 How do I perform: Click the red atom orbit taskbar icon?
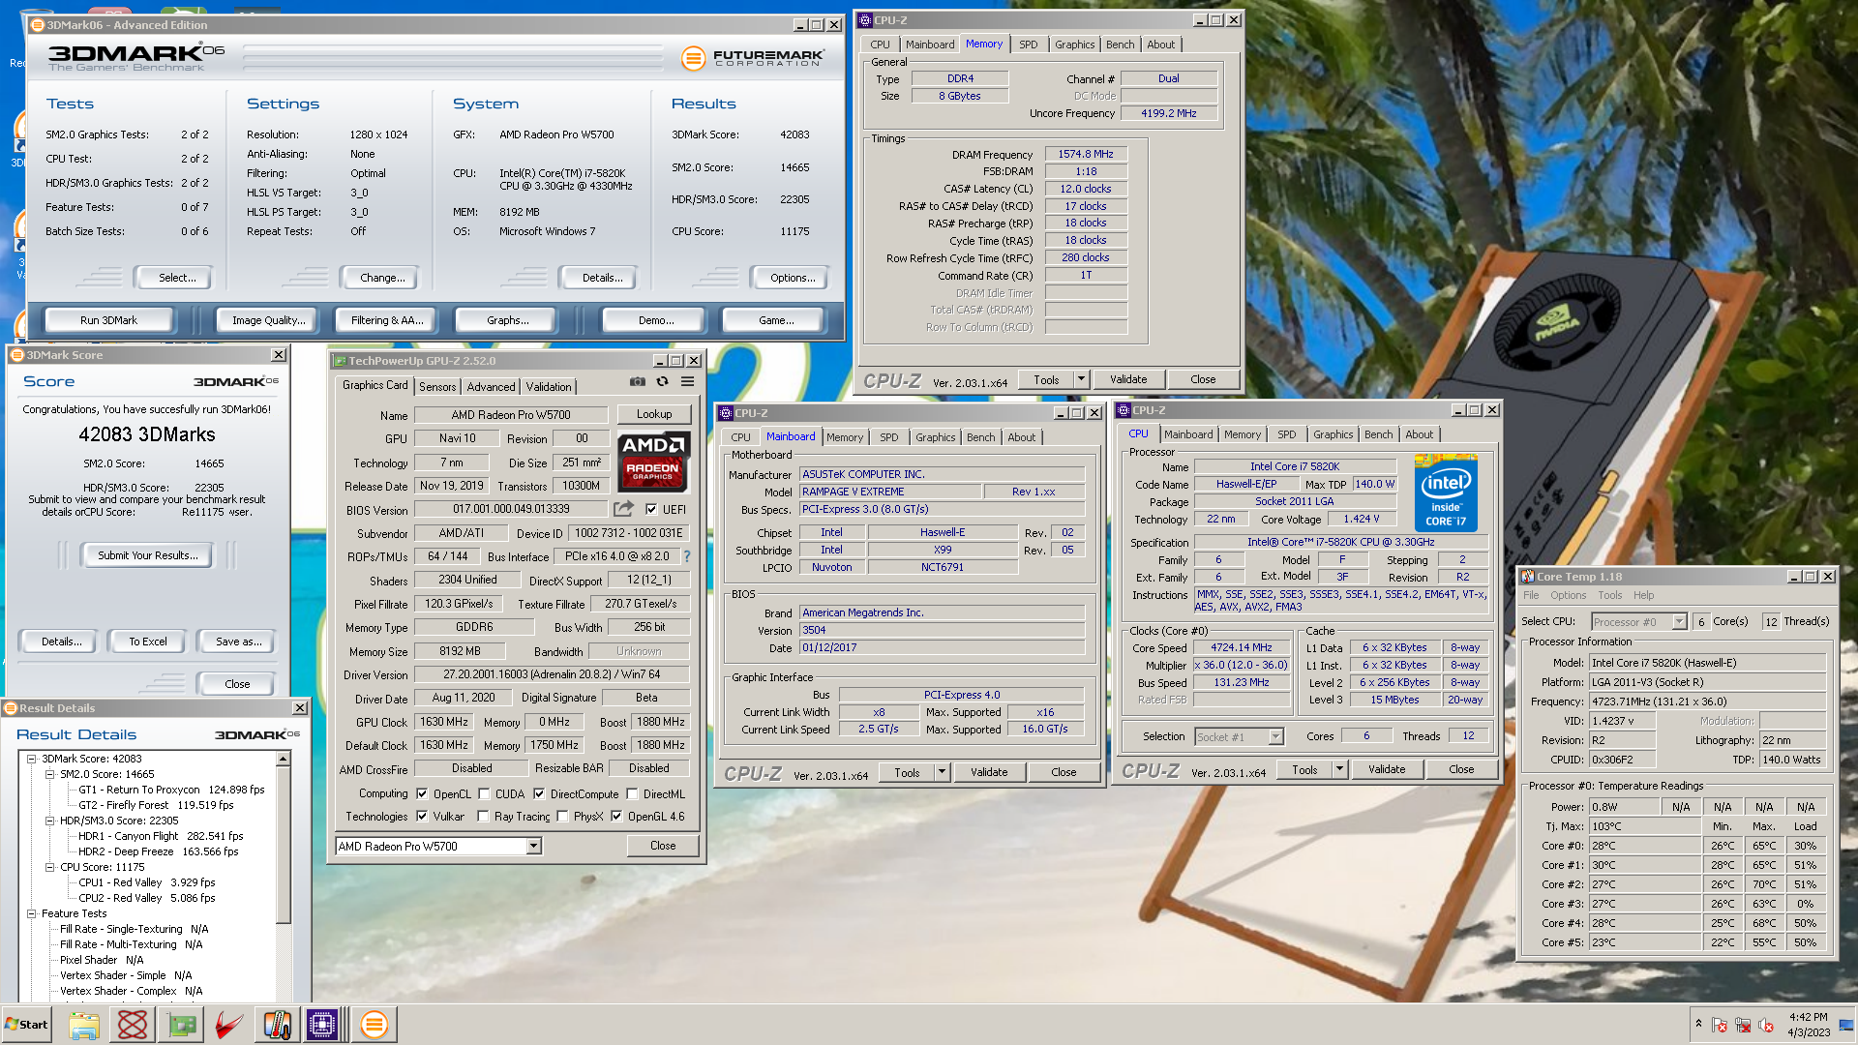(x=133, y=1025)
